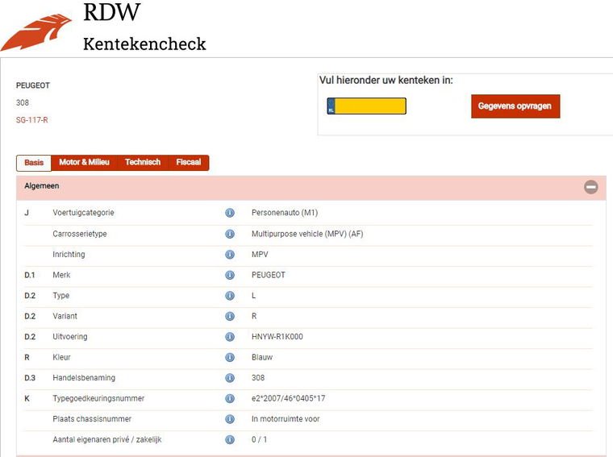613x457 pixels.
Task: Select the Blauw color value
Action: pyautogui.click(x=262, y=357)
